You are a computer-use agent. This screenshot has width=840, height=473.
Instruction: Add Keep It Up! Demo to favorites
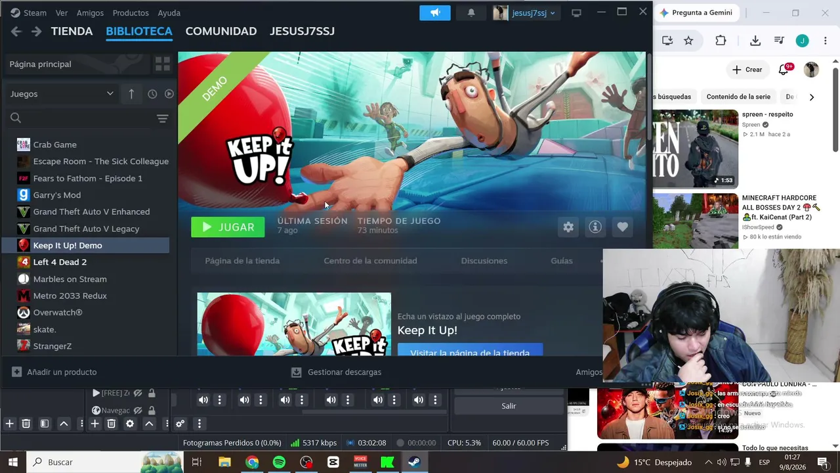622,227
